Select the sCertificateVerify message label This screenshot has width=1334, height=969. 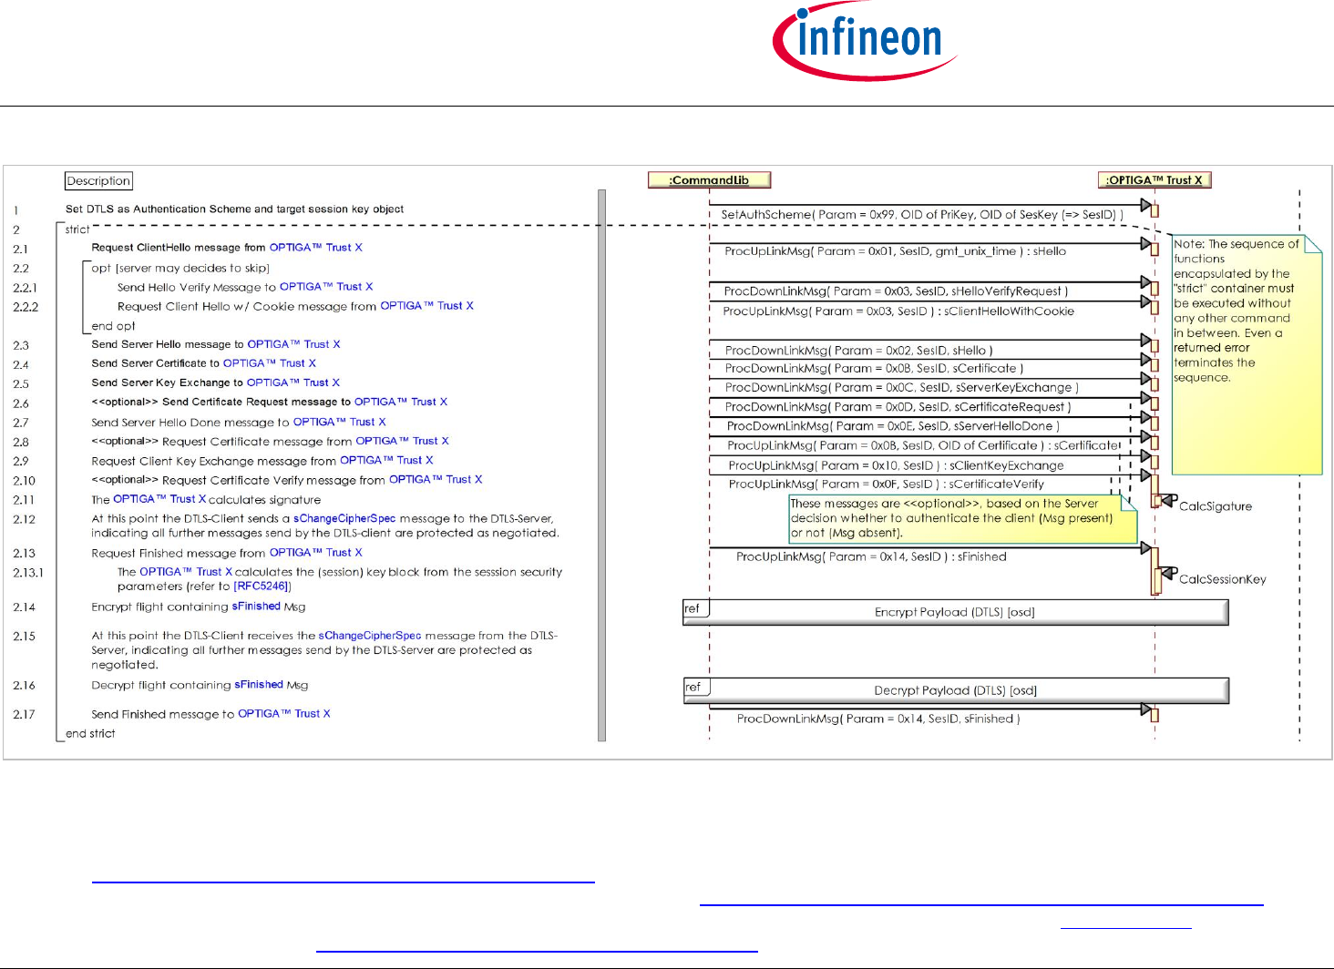[887, 484]
